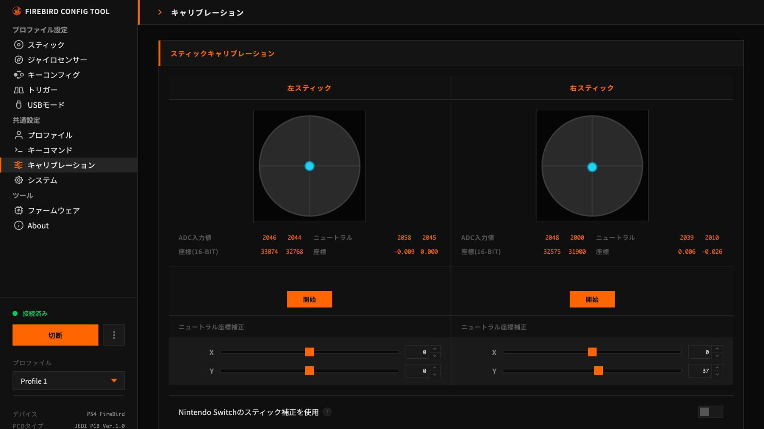Screen dimensions: 764x429
Task: Open the USB mode icon
Action: pos(19,105)
